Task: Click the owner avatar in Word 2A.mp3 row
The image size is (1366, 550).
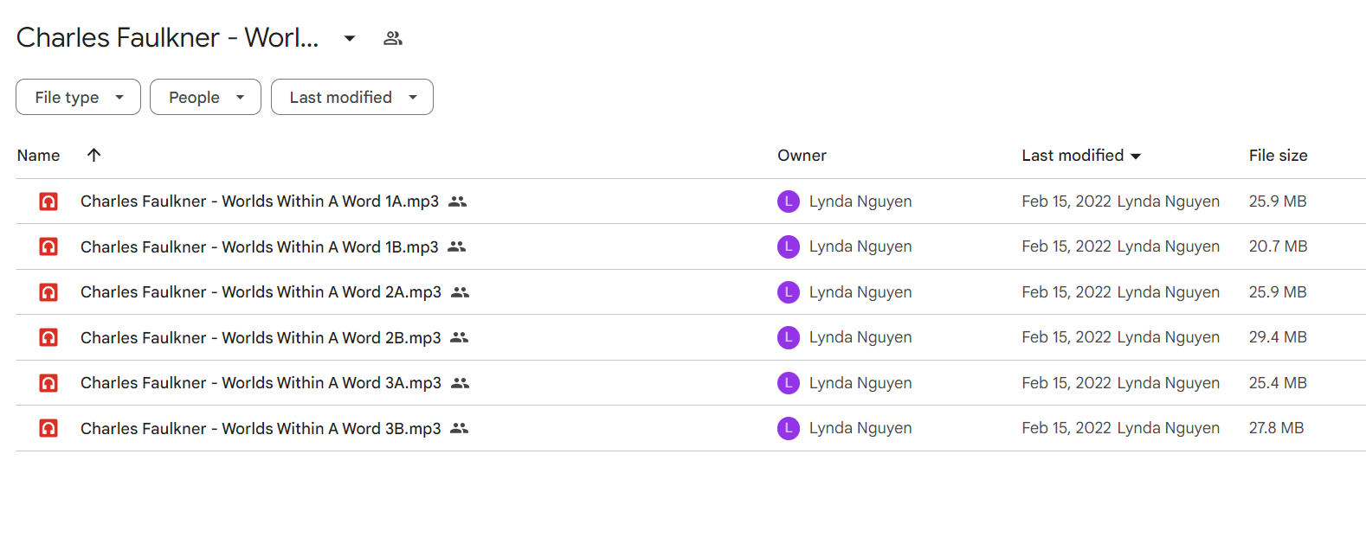Action: click(x=789, y=292)
